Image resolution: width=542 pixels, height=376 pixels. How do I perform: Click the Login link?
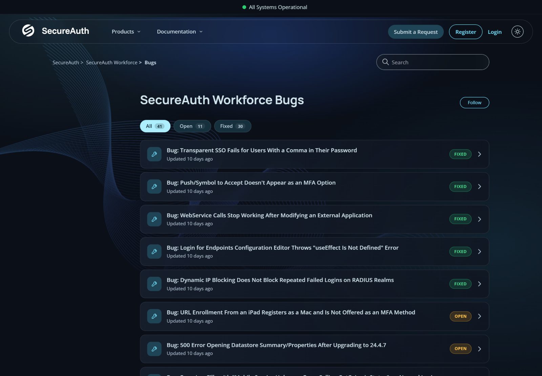click(x=495, y=32)
